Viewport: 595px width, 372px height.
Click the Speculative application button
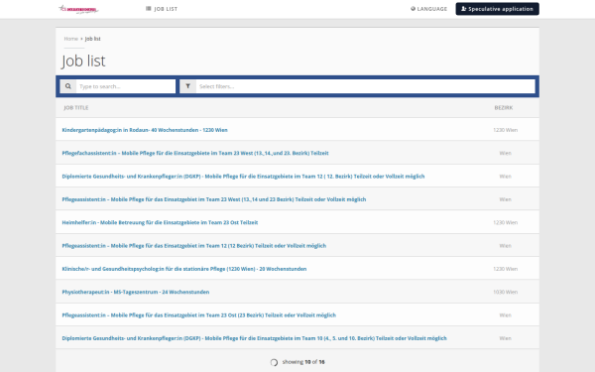coord(497,9)
